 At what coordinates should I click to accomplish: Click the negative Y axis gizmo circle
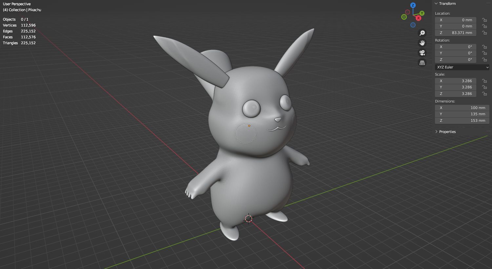tap(404, 17)
